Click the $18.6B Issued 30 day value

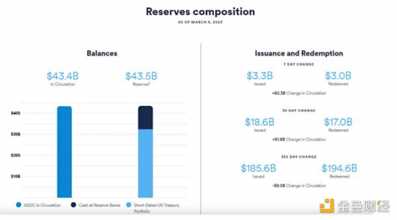[260, 122]
